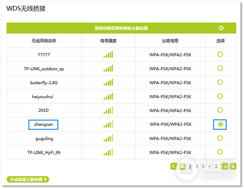Click signal bars for zhangsan network
Image resolution: width=244 pixels, height=189 pixels.
(x=108, y=125)
